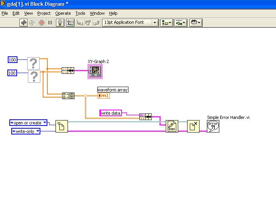Viewport: 276px width, 199px height.
Task: Select the Bundle node feeding XY-Graph 2
Action: (68, 70)
